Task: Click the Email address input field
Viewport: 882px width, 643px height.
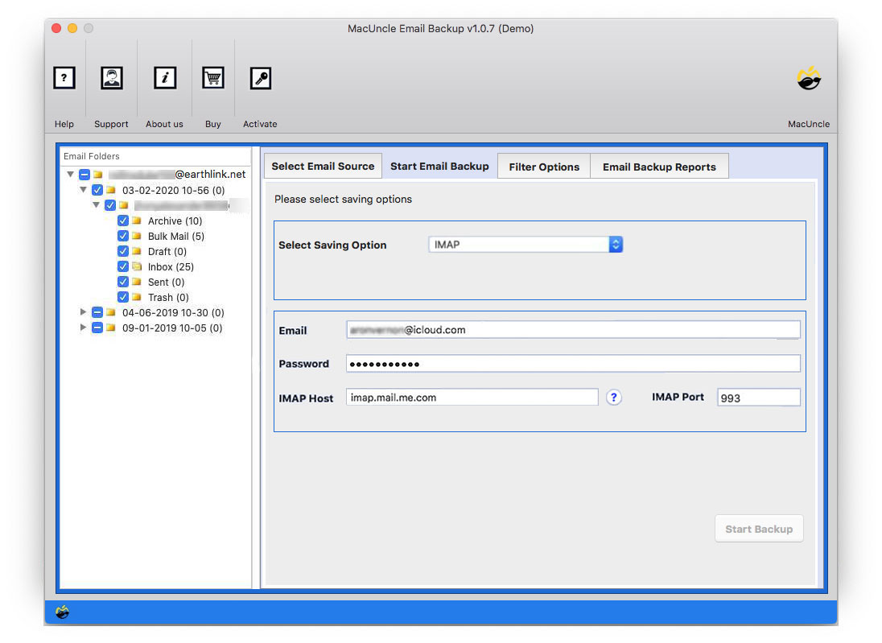Action: click(573, 330)
